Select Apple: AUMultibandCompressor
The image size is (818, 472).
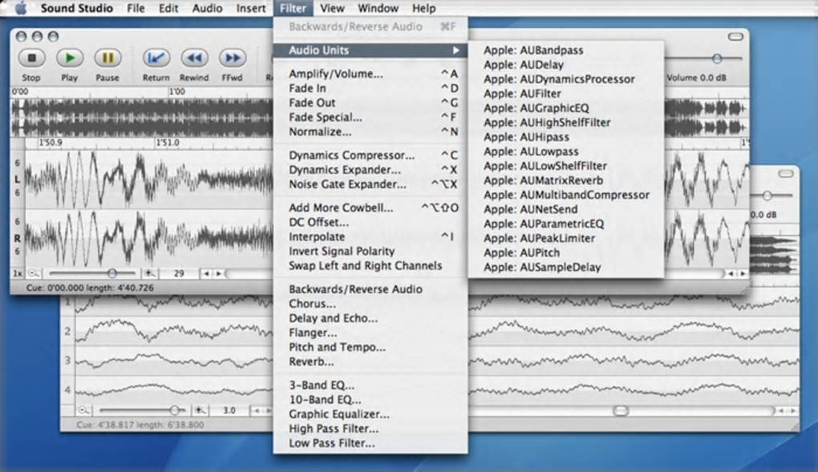(x=566, y=195)
